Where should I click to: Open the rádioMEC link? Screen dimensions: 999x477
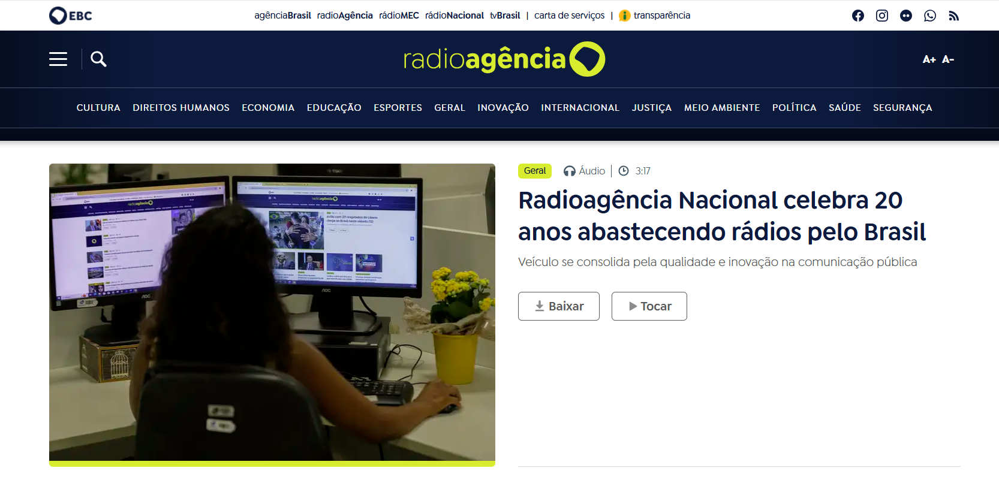click(x=399, y=16)
